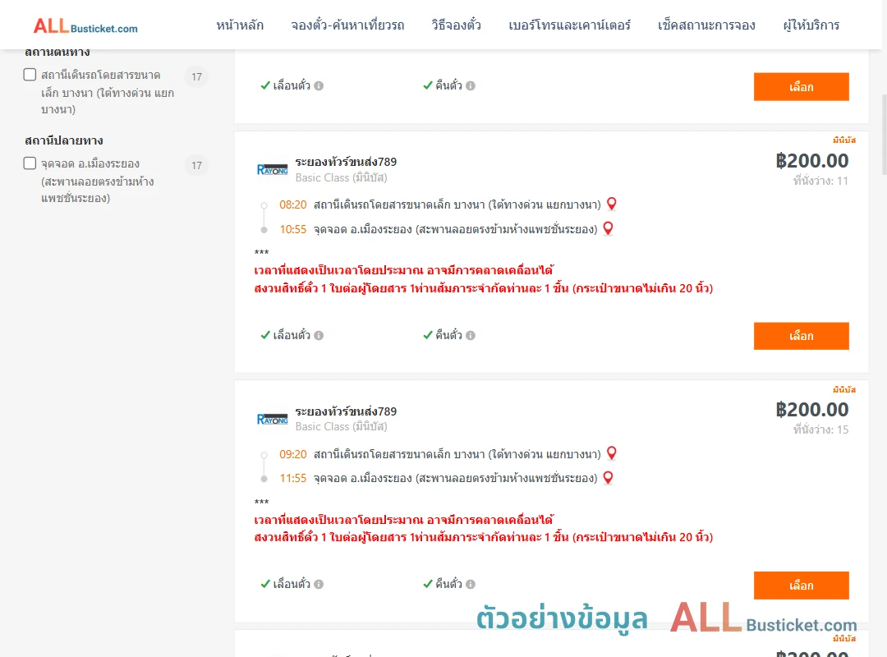Click the สถานีปลายทาง filter heading
This screenshot has height=657, width=887.
tap(64, 140)
